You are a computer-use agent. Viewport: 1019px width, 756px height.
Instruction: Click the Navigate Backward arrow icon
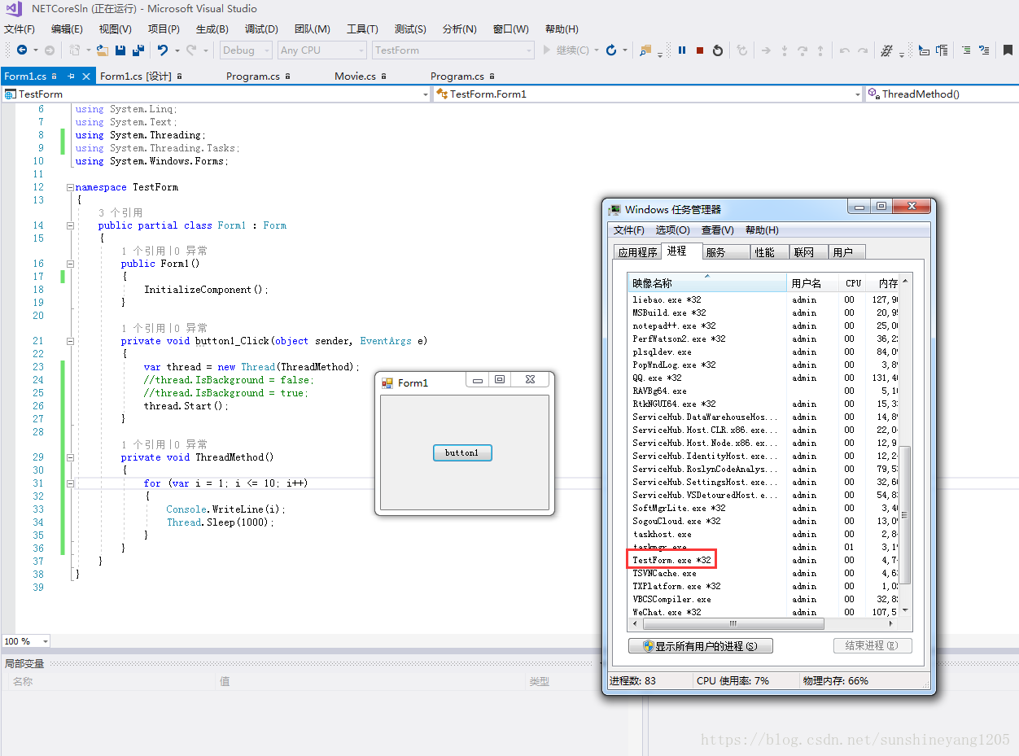[21, 50]
